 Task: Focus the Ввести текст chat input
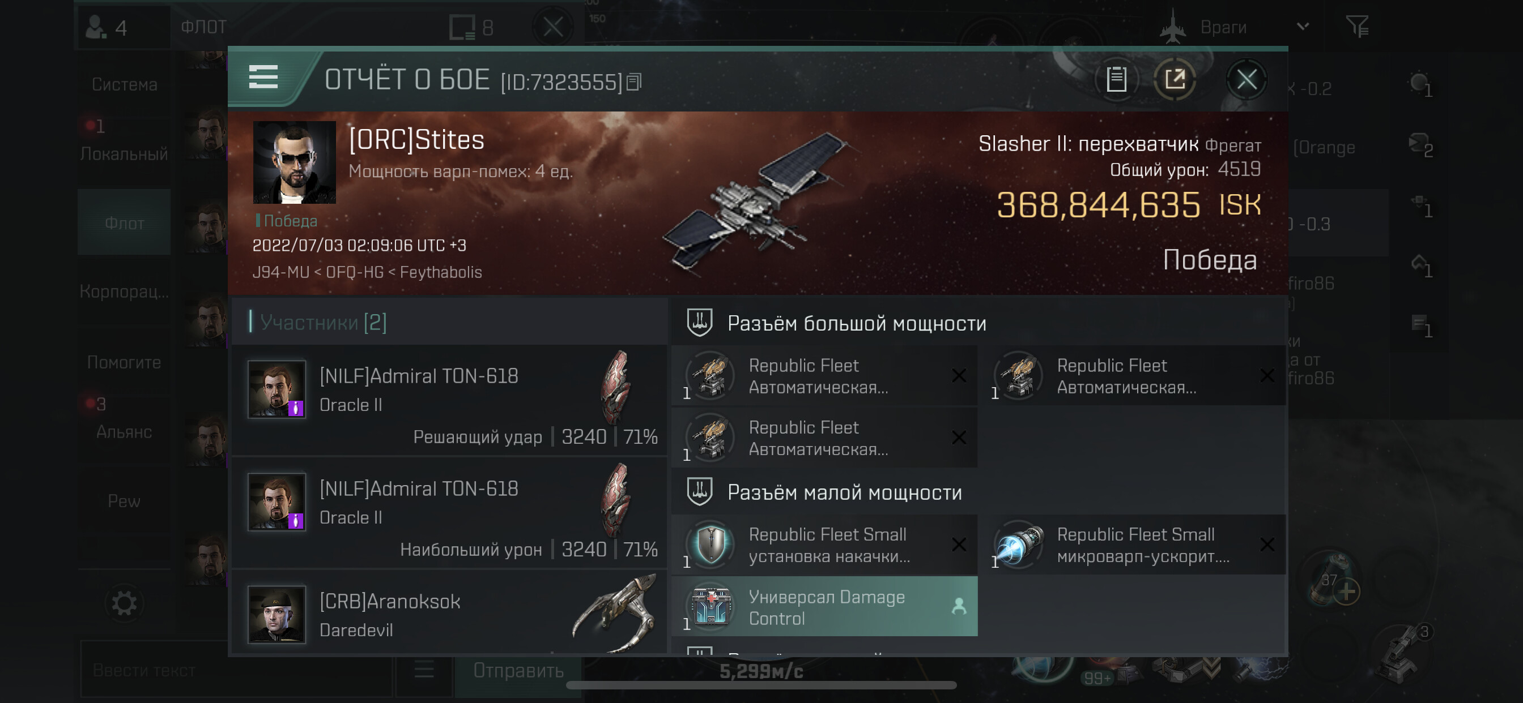point(236,670)
